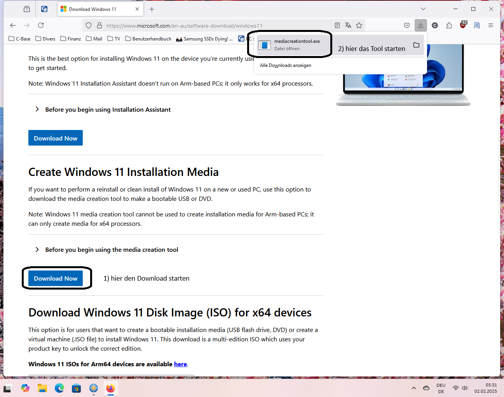The height and width of the screenshot is (397, 504).
Task: Toggle the downloads toolbar button
Action: (421, 25)
